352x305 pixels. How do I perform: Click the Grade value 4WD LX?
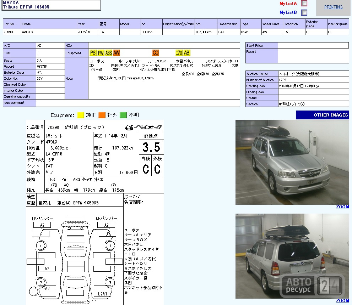tap(28, 32)
